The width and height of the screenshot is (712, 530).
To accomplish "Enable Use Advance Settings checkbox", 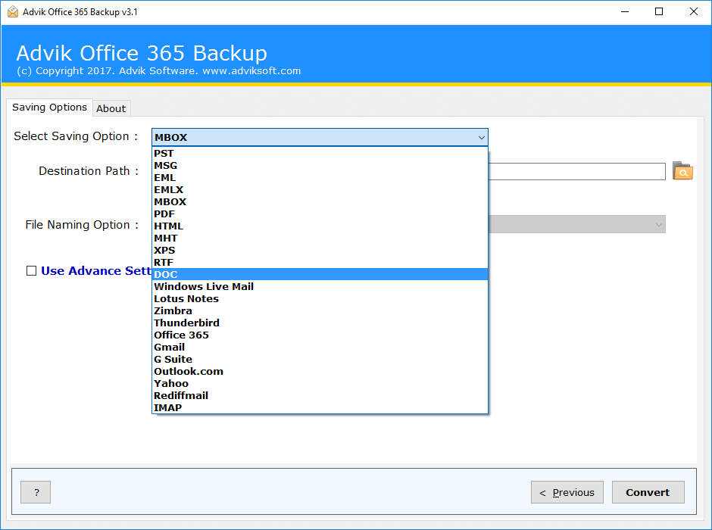I will click(x=31, y=271).
